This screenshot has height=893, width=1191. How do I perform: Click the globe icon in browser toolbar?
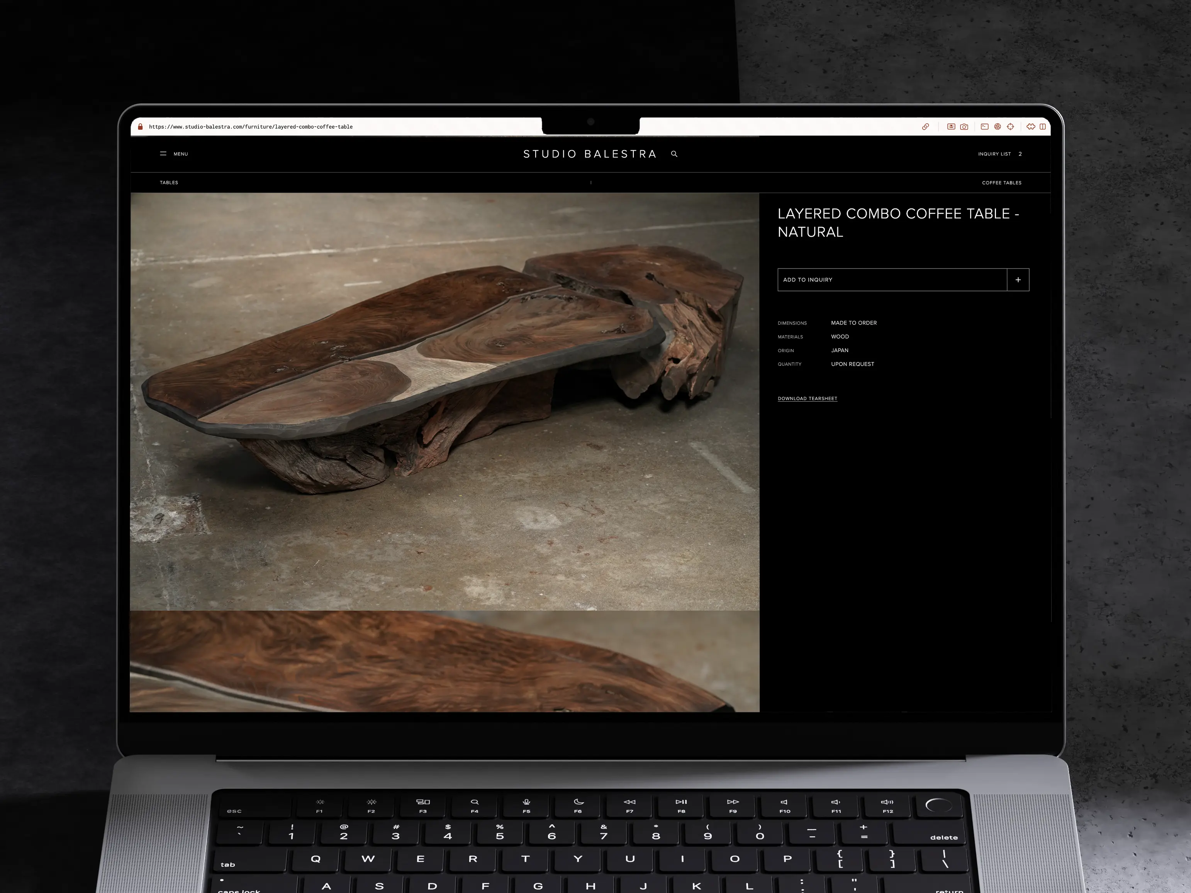point(998,127)
